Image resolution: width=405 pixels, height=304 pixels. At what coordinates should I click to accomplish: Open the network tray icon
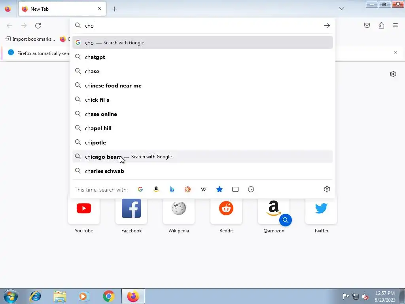tap(356, 296)
